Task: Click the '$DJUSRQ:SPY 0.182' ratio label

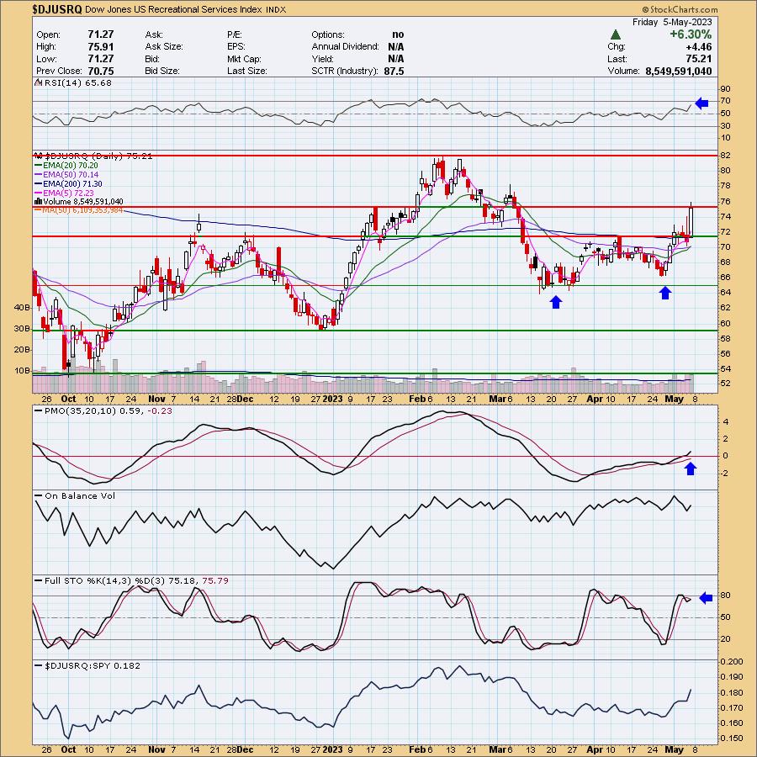Action: click(93, 666)
